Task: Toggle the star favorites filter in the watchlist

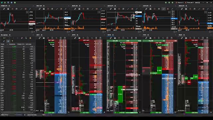Action: click(8, 41)
